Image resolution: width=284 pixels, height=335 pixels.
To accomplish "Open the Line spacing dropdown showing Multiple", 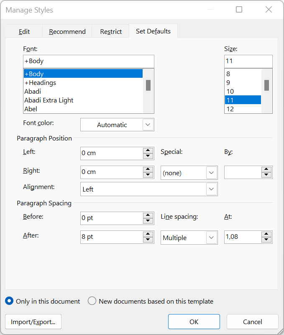I will click(211, 237).
